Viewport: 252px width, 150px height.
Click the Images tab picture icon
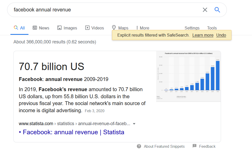coord(59,28)
